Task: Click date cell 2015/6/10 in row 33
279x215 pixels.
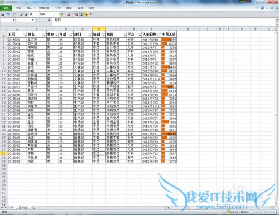Action: (x=151, y=162)
